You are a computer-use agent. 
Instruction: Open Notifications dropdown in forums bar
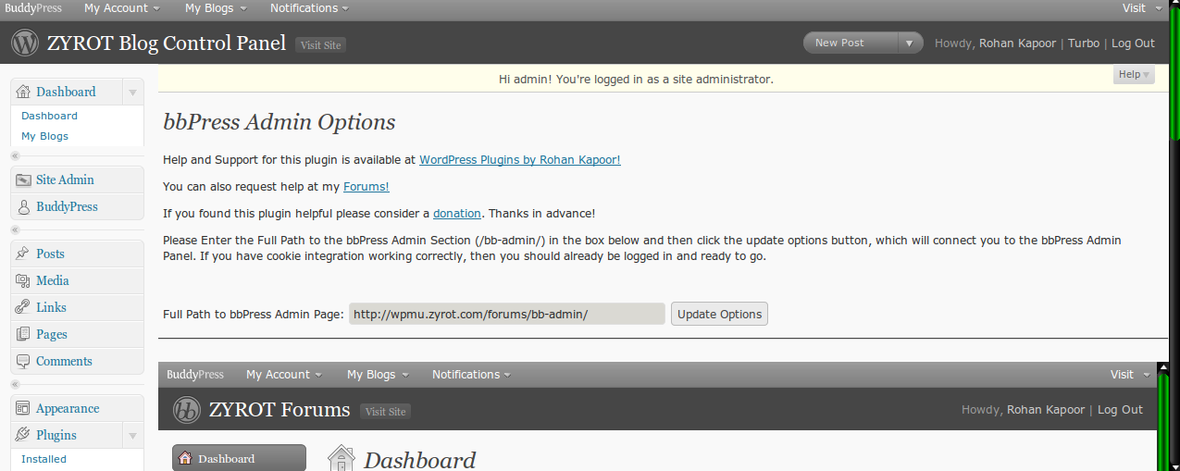[x=471, y=375]
